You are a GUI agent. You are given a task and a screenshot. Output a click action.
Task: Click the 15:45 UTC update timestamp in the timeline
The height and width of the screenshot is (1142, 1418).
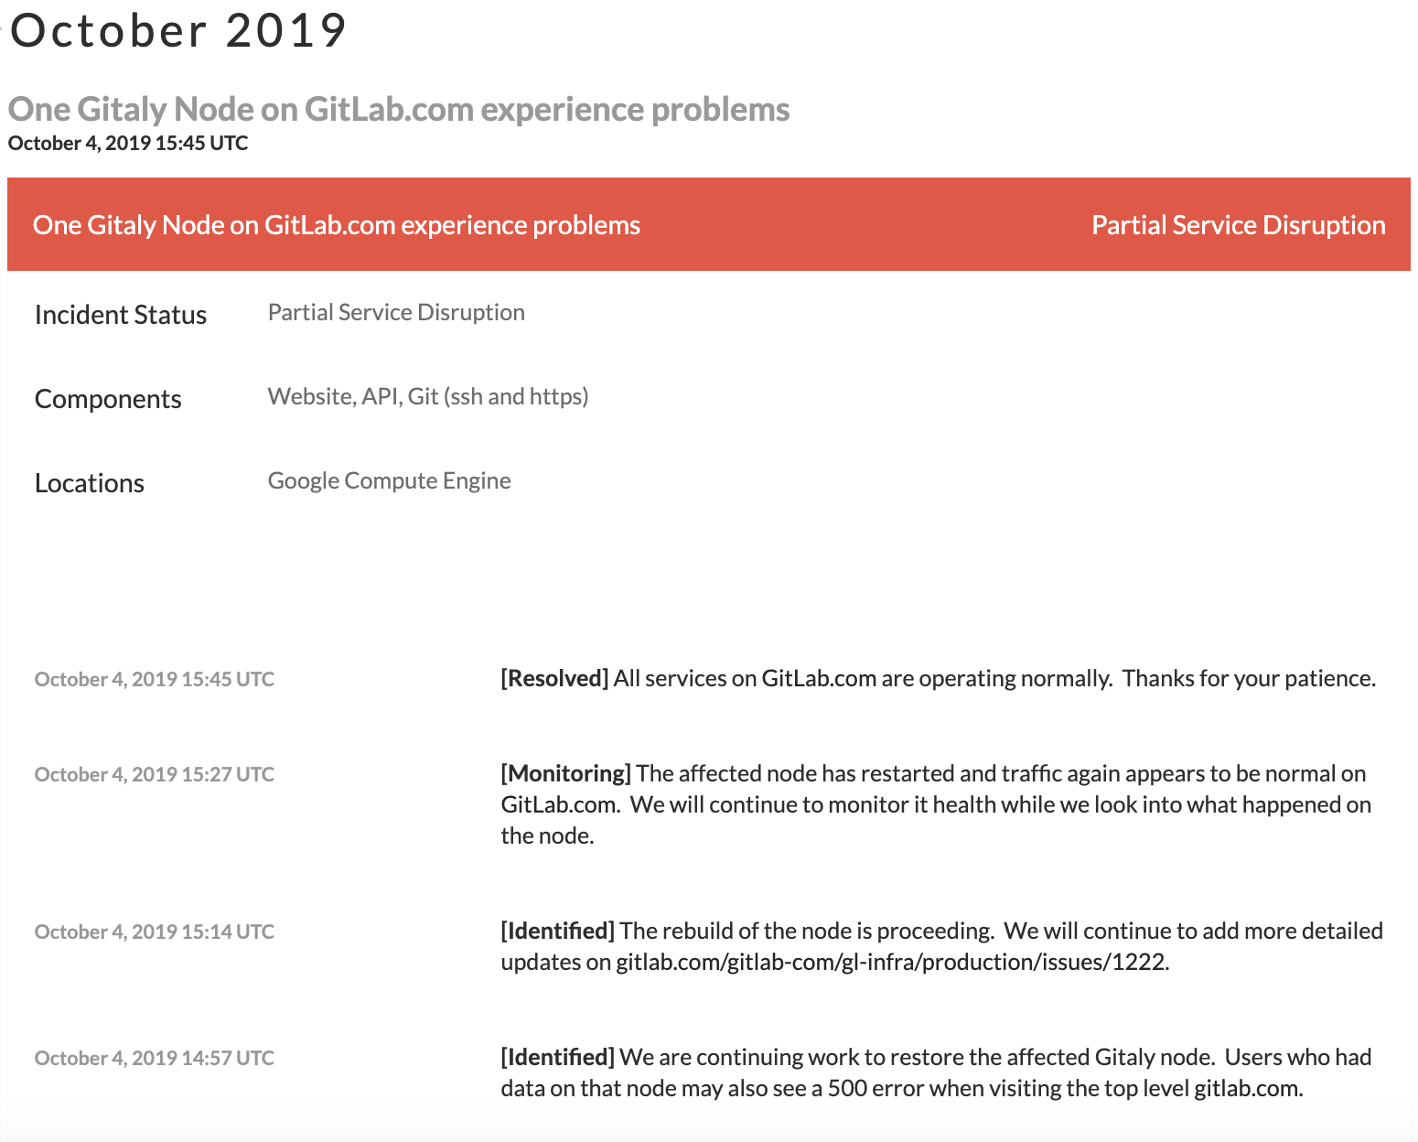click(x=155, y=679)
